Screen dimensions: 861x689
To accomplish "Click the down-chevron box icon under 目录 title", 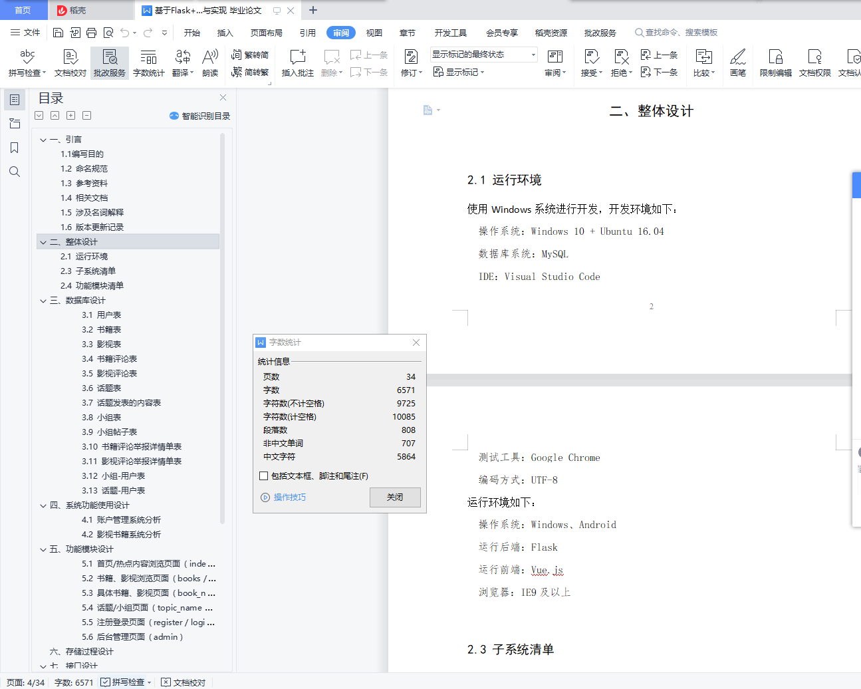I will pyautogui.click(x=39, y=116).
